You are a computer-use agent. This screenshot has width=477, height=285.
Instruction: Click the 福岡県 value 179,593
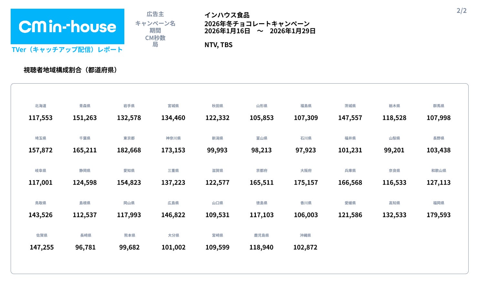click(x=438, y=215)
